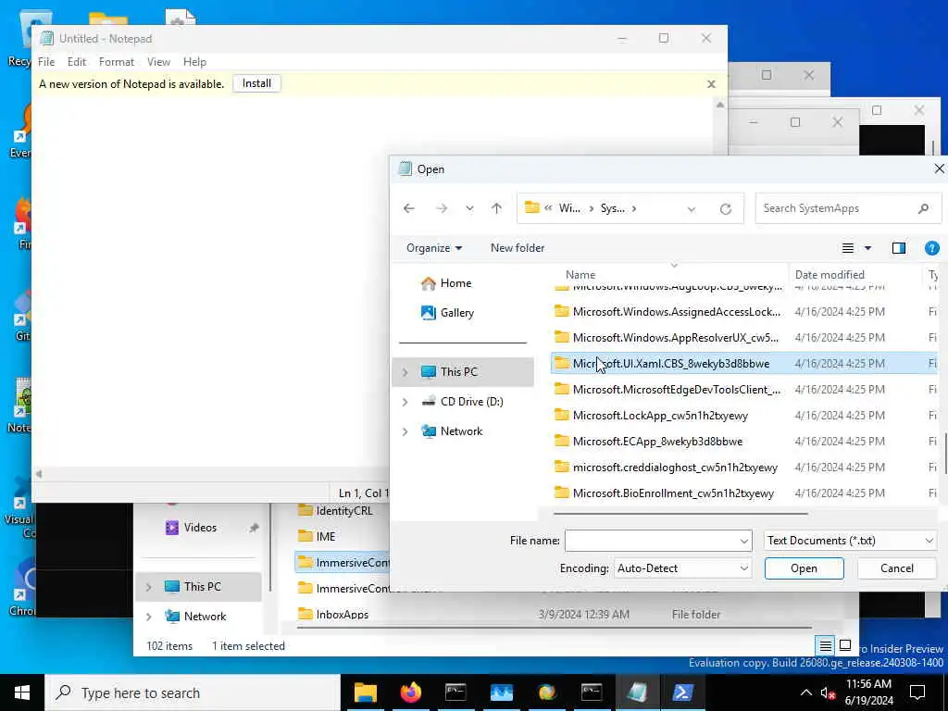948x711 pixels.
Task: Expand This PC in the Open dialog
Action: 405,372
